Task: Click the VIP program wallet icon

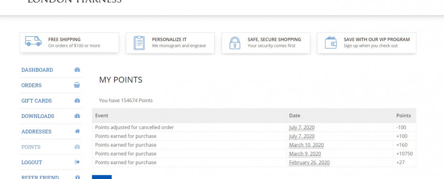Action: tap(331, 42)
